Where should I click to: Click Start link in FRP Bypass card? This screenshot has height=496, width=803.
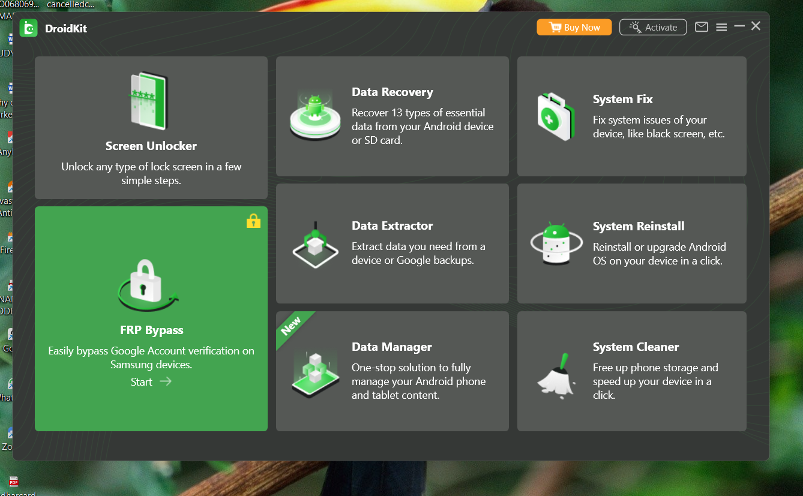click(x=151, y=381)
